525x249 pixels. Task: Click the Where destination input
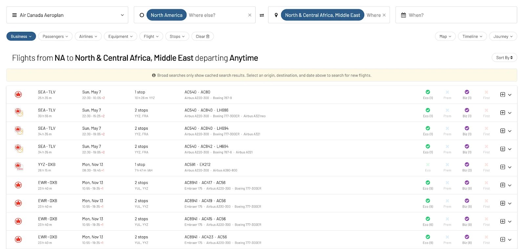(x=374, y=15)
